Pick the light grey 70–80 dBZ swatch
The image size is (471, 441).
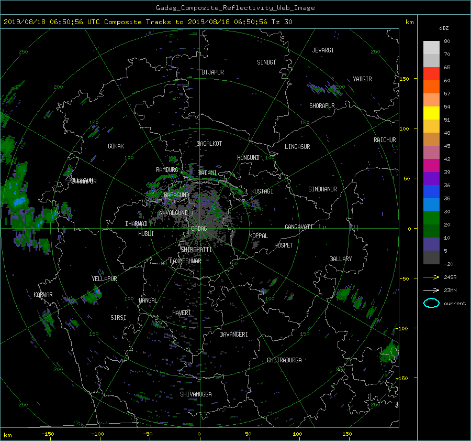click(x=431, y=48)
